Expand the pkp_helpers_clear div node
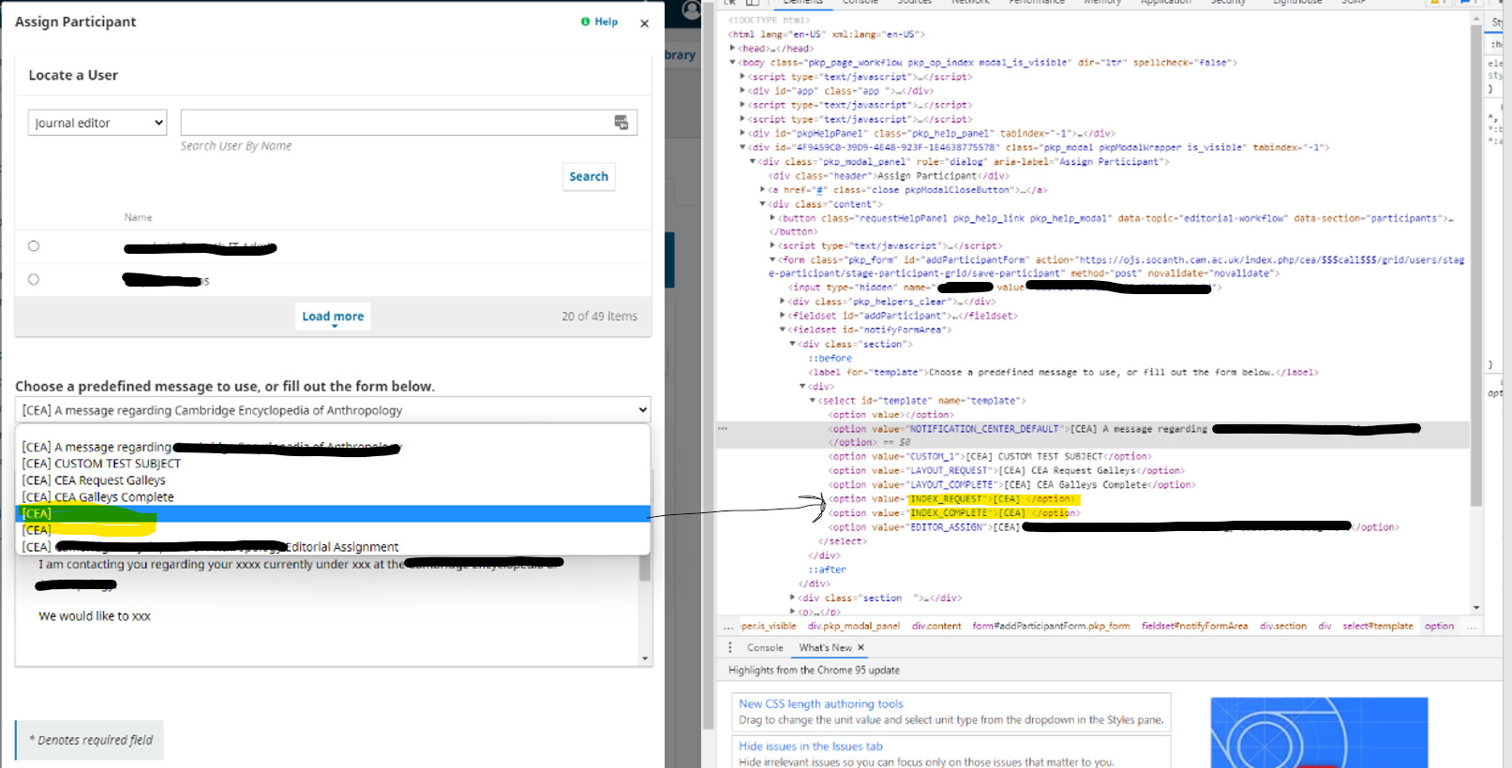This screenshot has height=768, width=1512. pos(783,302)
